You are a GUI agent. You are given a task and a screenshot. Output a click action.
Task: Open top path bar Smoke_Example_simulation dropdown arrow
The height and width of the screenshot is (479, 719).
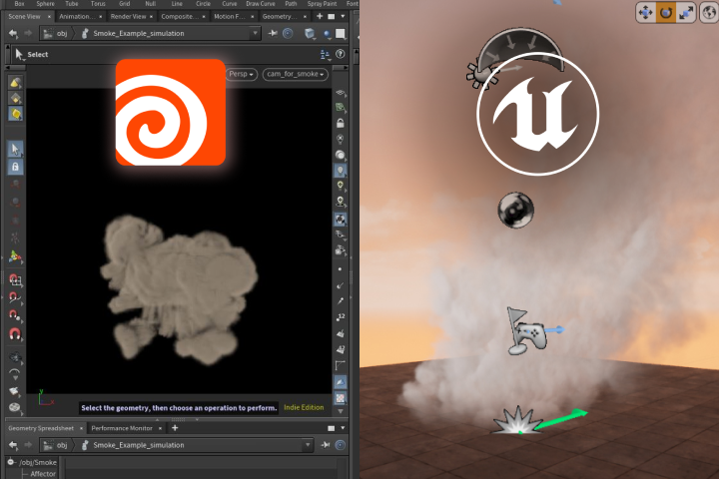tap(255, 33)
